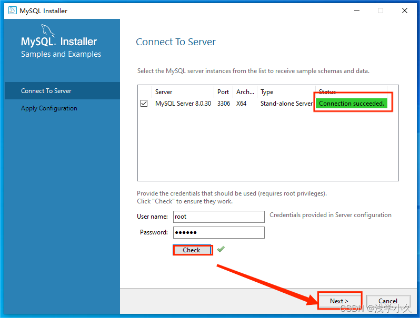
Task: Click the Connection succeeded status
Action: click(352, 104)
